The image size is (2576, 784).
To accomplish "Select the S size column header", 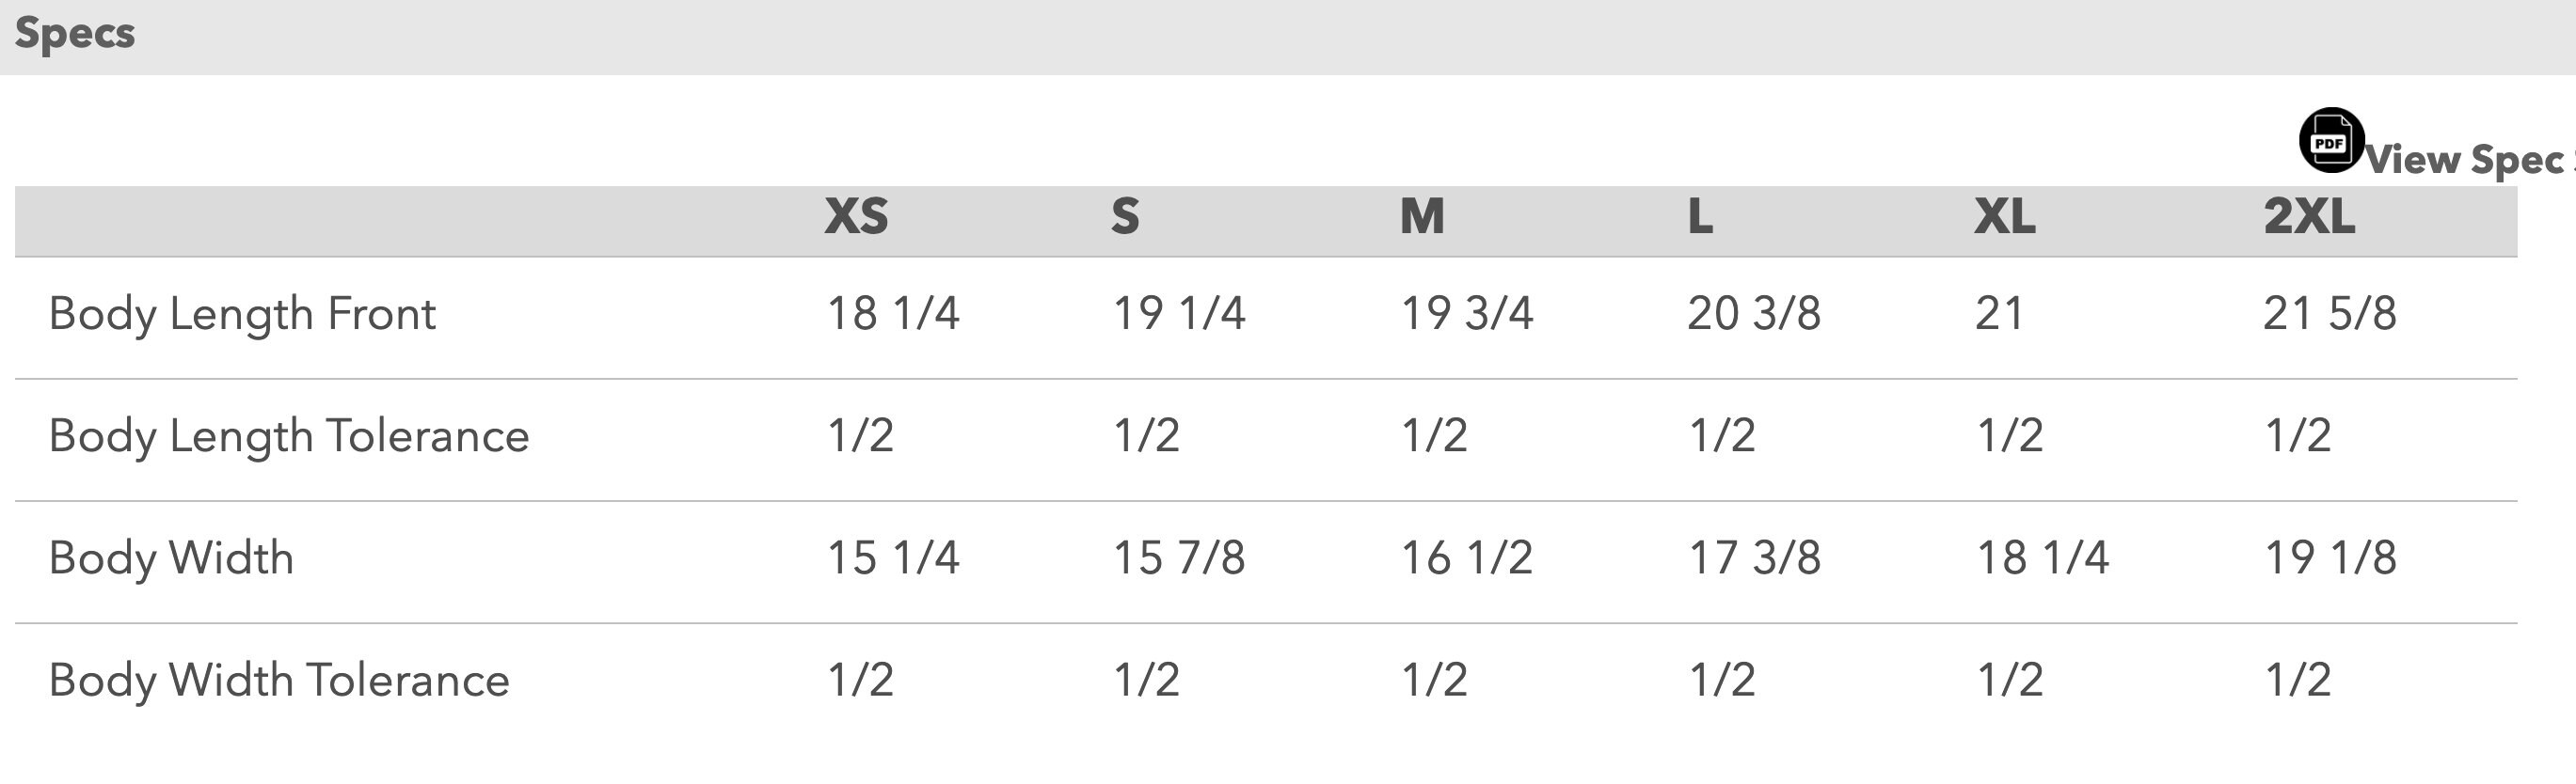I will tap(1125, 217).
